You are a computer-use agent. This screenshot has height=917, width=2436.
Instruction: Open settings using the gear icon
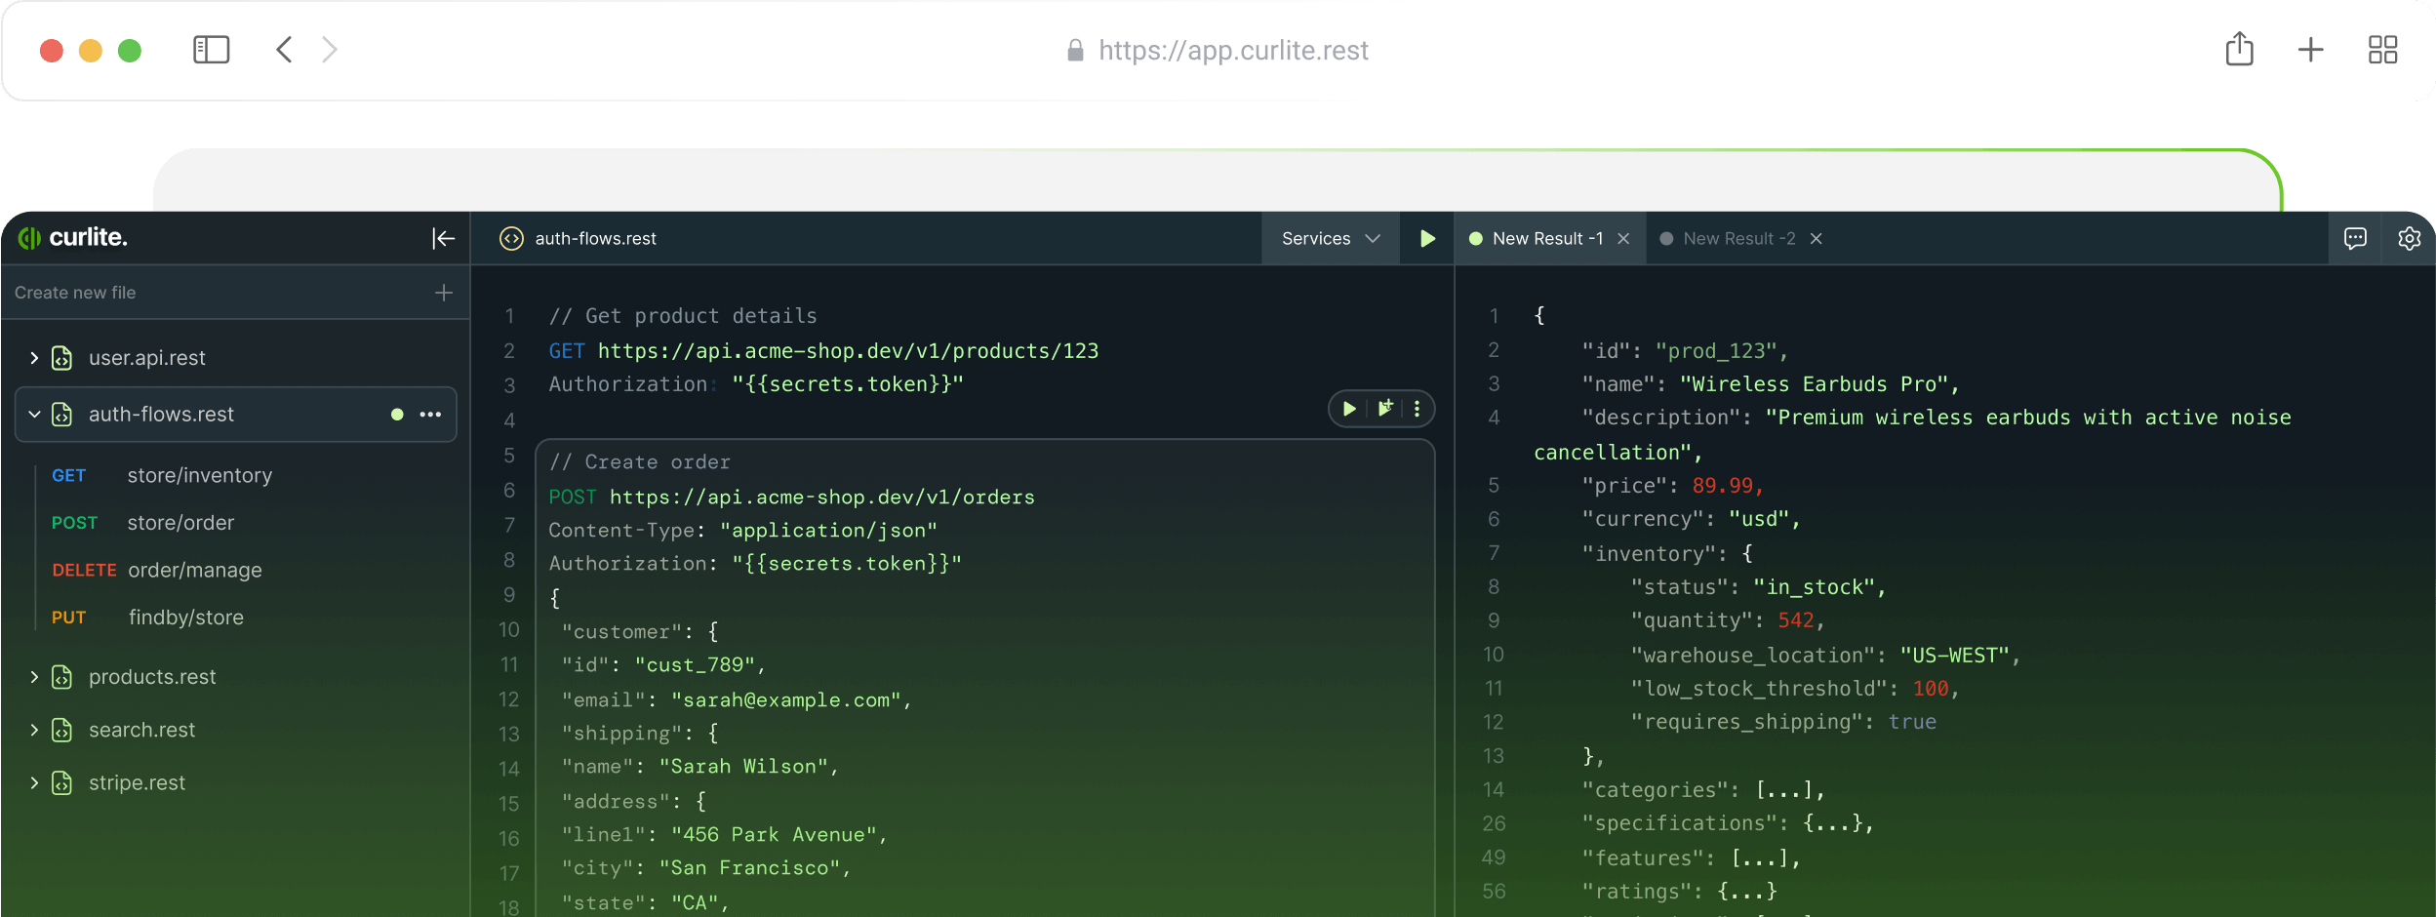(2410, 238)
